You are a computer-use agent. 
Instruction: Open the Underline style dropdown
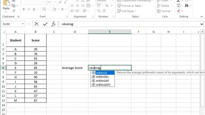click(38, 9)
